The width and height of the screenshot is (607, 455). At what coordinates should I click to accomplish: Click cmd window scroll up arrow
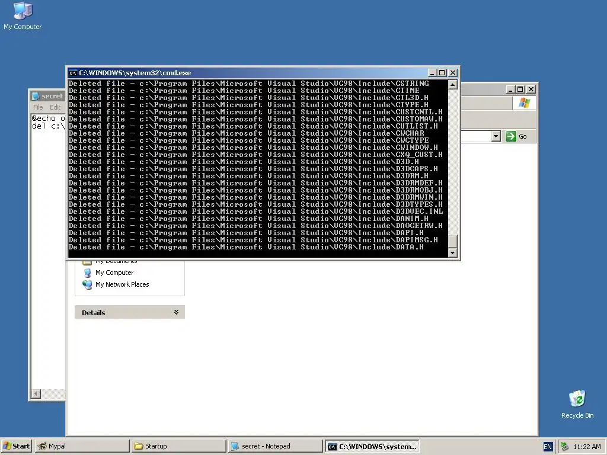click(x=452, y=85)
